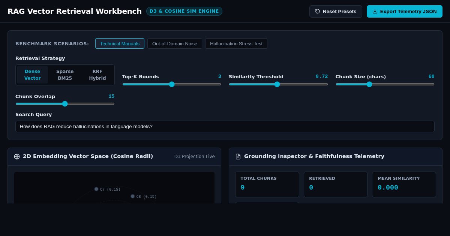Adjust the Chunk Size slider
This screenshot has height=236, width=450.
(385, 84)
